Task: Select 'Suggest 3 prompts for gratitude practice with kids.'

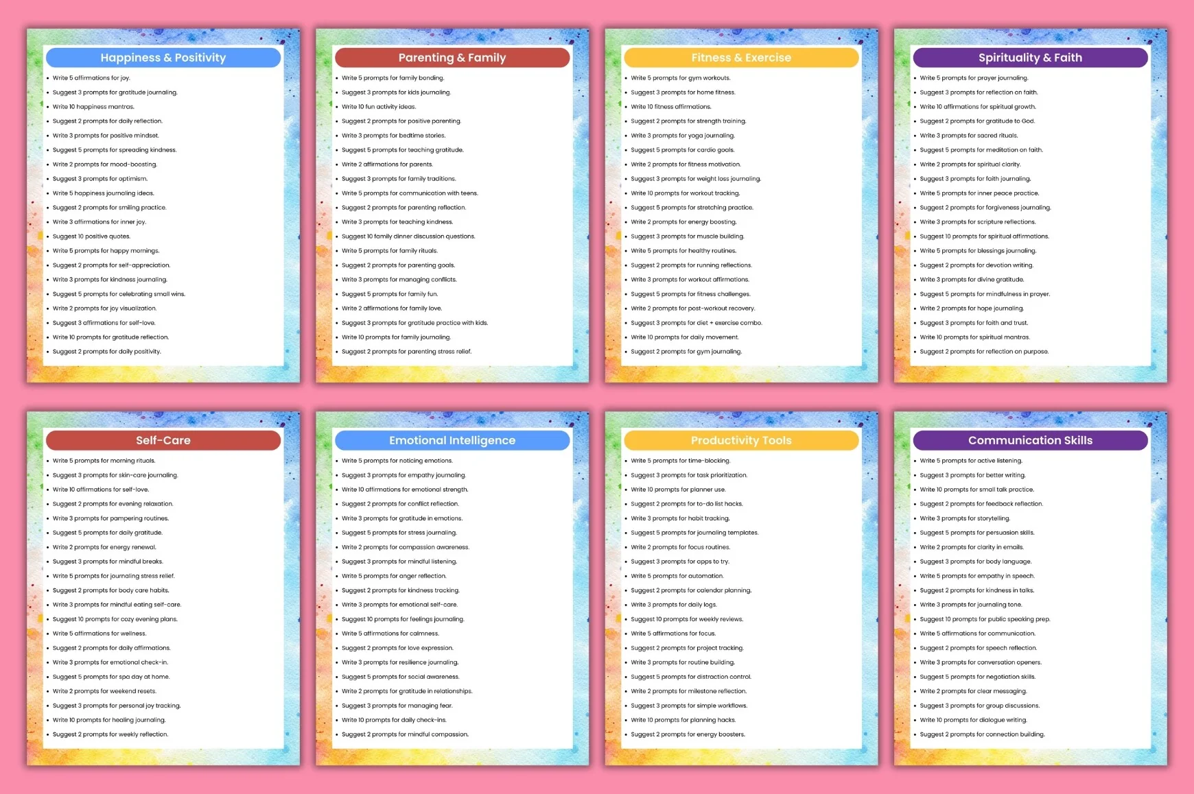Action: click(414, 323)
